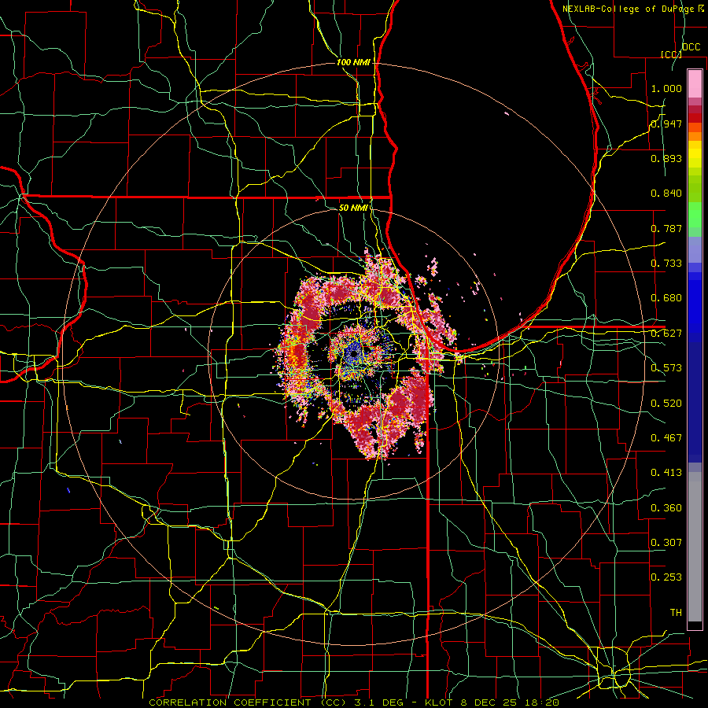Click the 0.573 color scale label
The image size is (708, 708).
point(666,368)
